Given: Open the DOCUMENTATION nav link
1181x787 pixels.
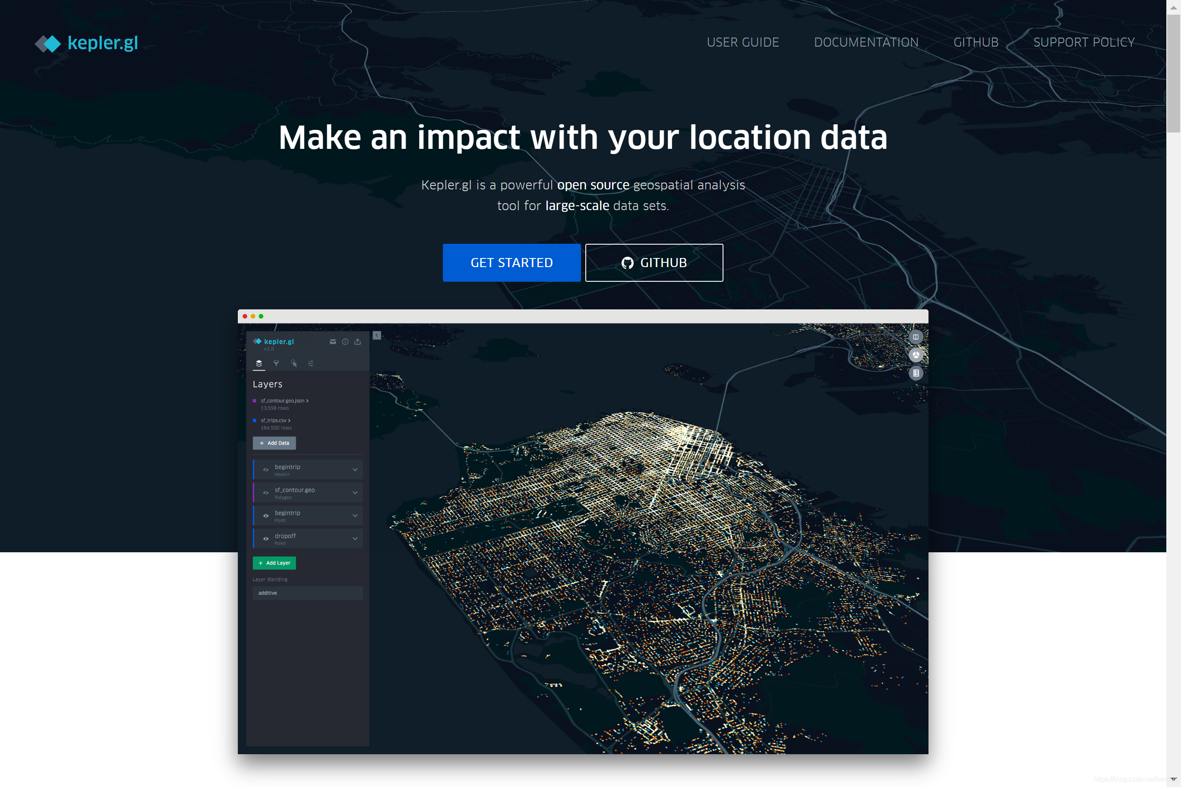Looking at the screenshot, I should point(866,42).
